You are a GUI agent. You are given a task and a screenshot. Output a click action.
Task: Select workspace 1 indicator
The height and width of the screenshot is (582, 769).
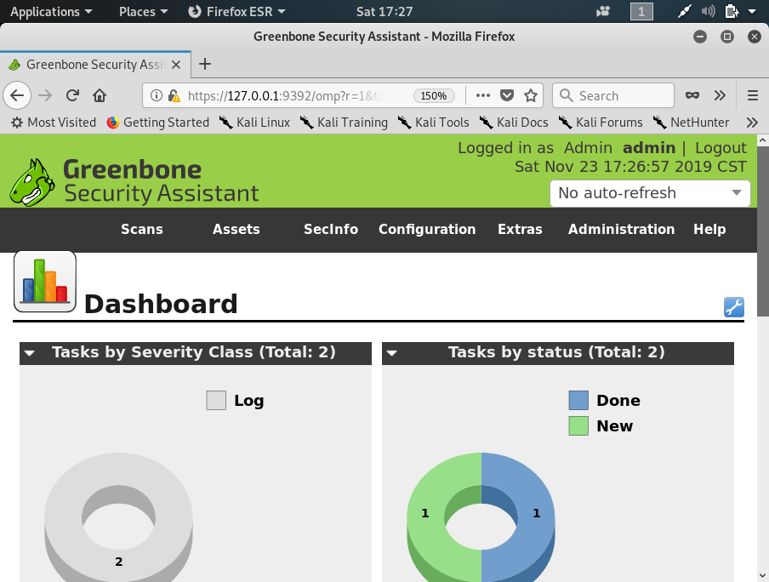[x=641, y=11]
